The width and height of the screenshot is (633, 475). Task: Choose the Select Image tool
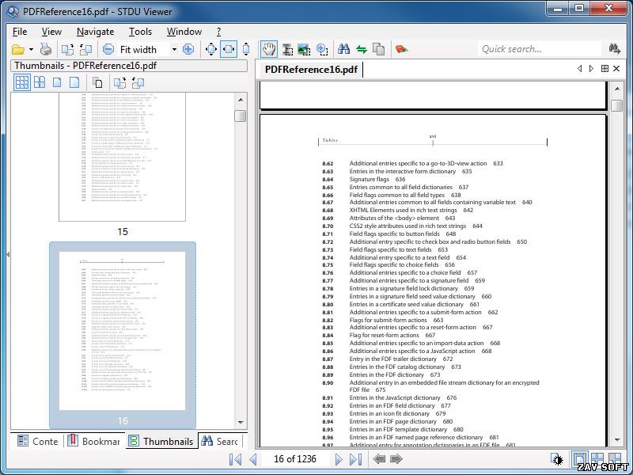click(304, 49)
